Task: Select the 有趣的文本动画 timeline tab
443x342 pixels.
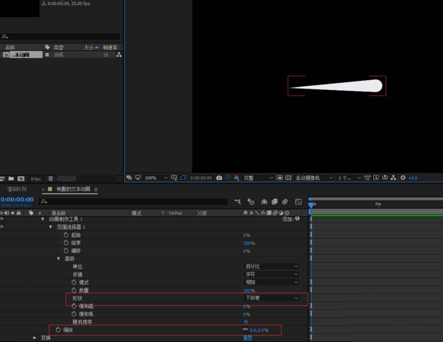Action: pyautogui.click(x=73, y=189)
